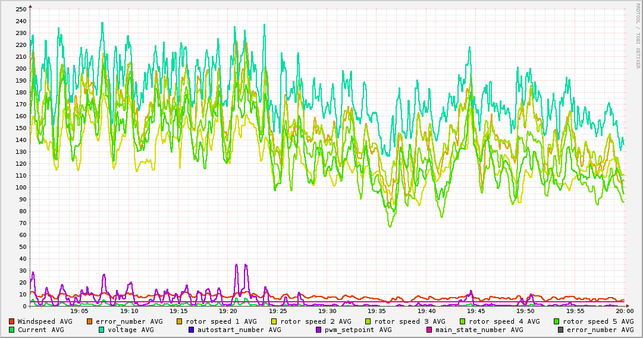Screen dimensions: 643x338
Task: Select the 'pwm_setpoint AVG' legend label
Action: 359,330
